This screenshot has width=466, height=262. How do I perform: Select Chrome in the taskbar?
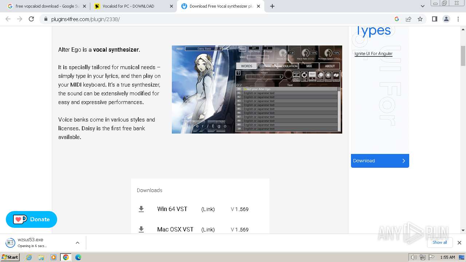[66, 257]
